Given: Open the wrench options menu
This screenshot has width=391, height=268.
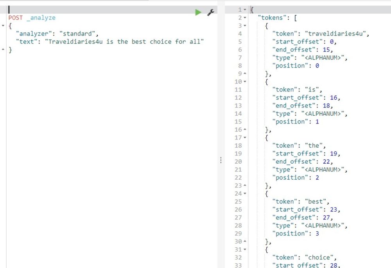Looking at the screenshot, I should click(211, 12).
